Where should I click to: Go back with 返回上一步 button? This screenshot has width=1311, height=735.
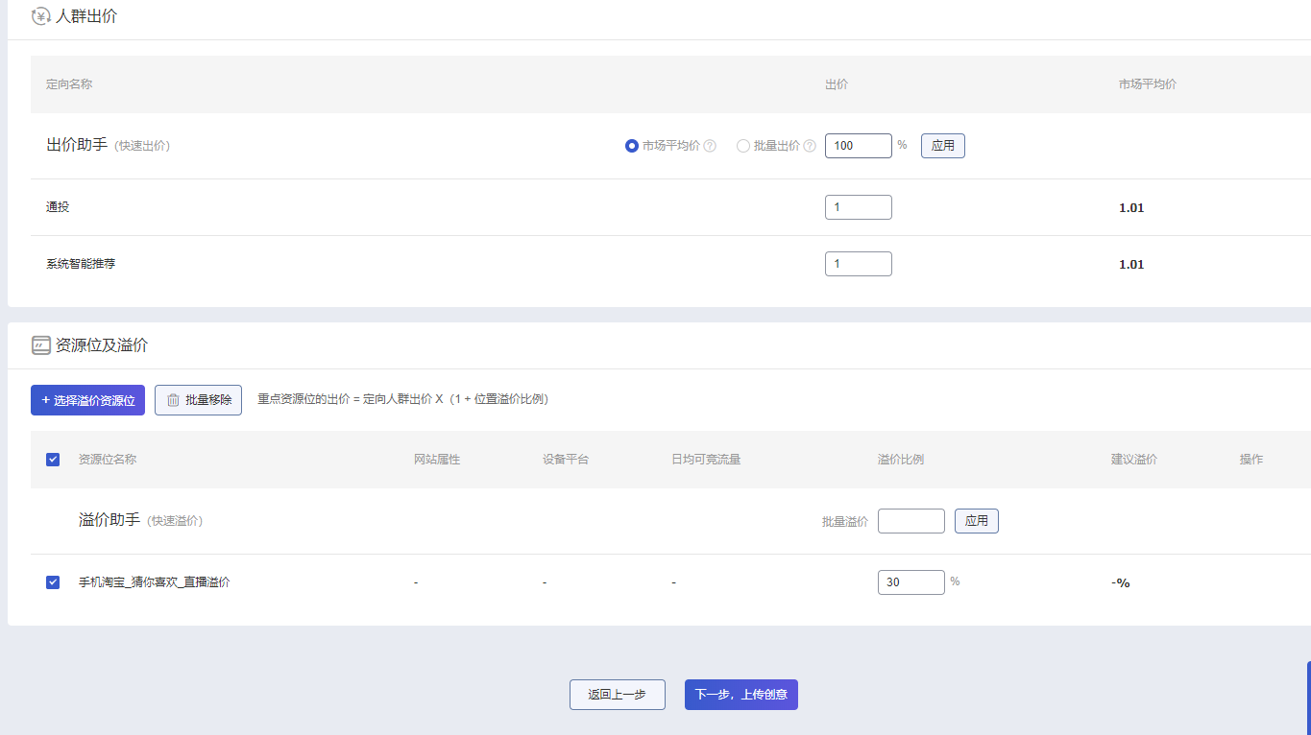[618, 695]
